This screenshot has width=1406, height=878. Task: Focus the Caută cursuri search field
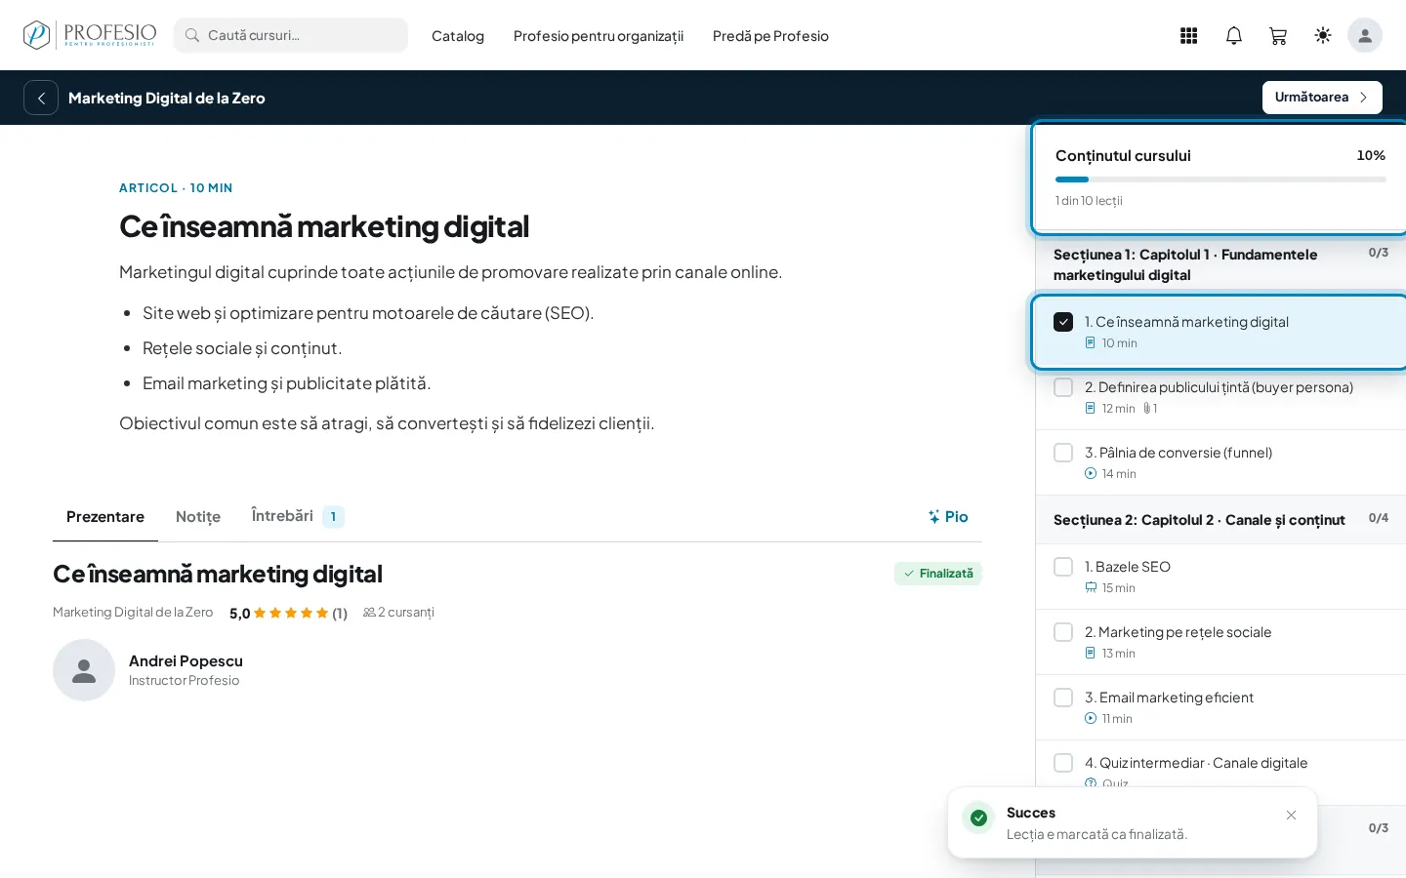point(291,35)
